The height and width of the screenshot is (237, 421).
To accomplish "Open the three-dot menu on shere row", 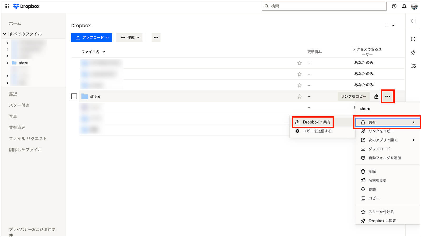I will tap(388, 97).
